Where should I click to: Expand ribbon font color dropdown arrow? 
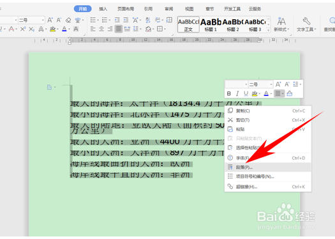(69, 29)
